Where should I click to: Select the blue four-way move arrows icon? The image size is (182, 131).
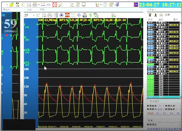[x=79, y=15]
